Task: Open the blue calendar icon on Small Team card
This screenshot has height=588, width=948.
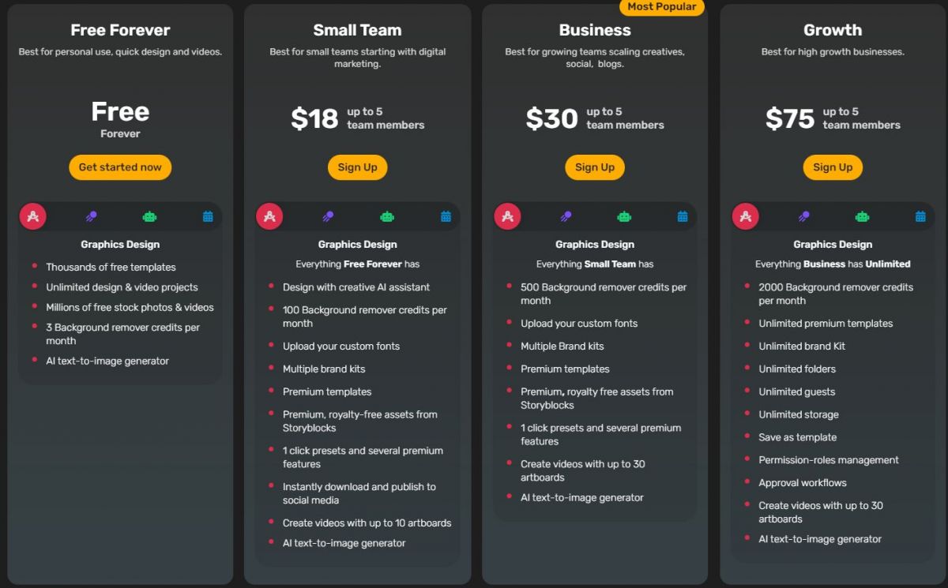Action: point(445,215)
